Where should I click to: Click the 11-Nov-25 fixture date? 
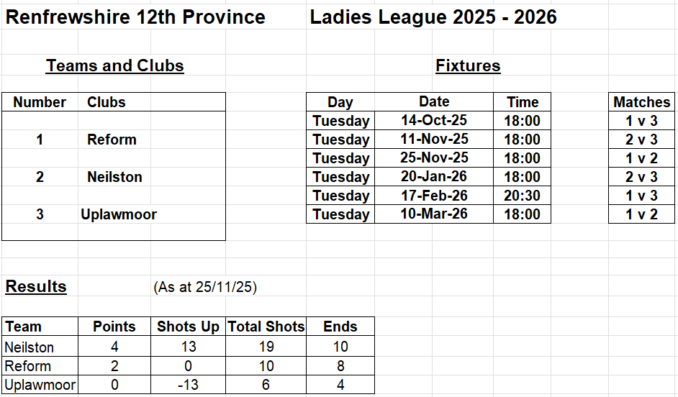tap(434, 140)
